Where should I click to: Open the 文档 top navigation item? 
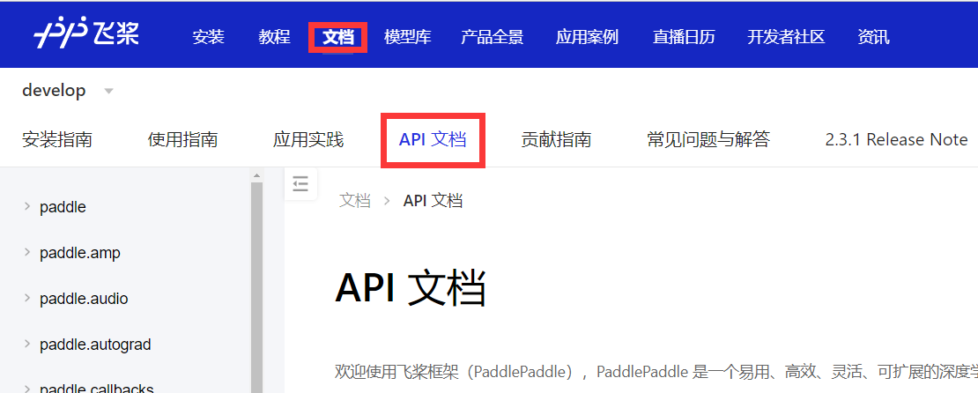(338, 37)
